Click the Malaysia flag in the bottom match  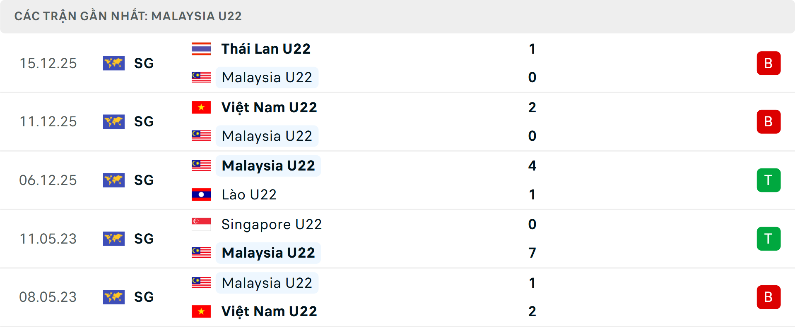tap(201, 283)
